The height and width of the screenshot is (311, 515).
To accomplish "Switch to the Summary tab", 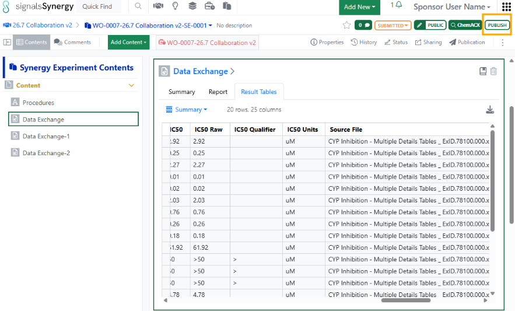I will [x=181, y=92].
